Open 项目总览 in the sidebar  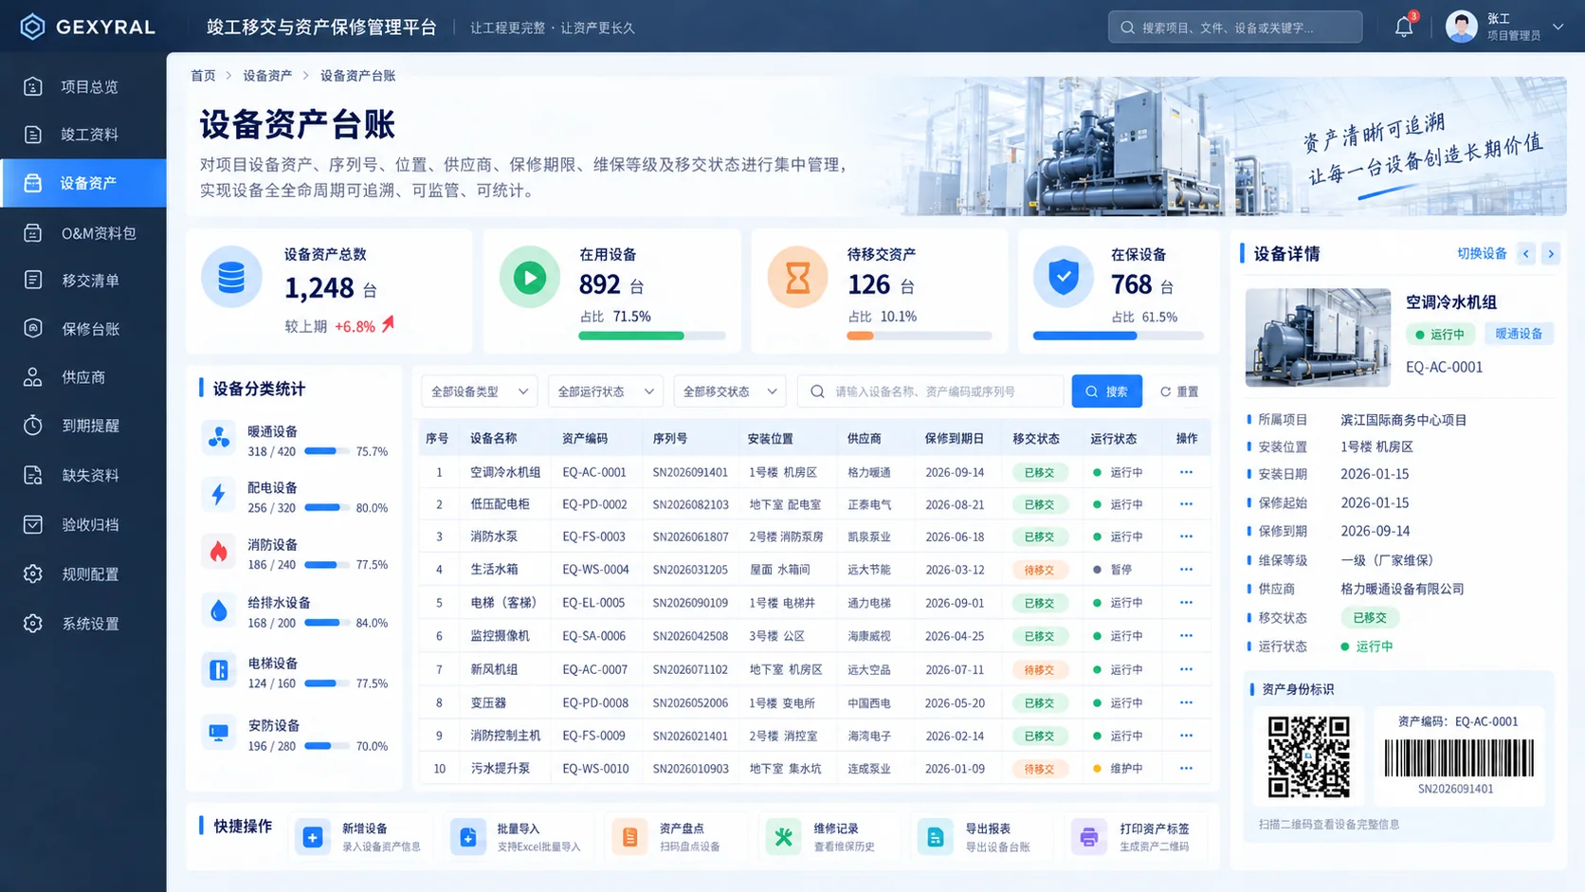coord(83,87)
